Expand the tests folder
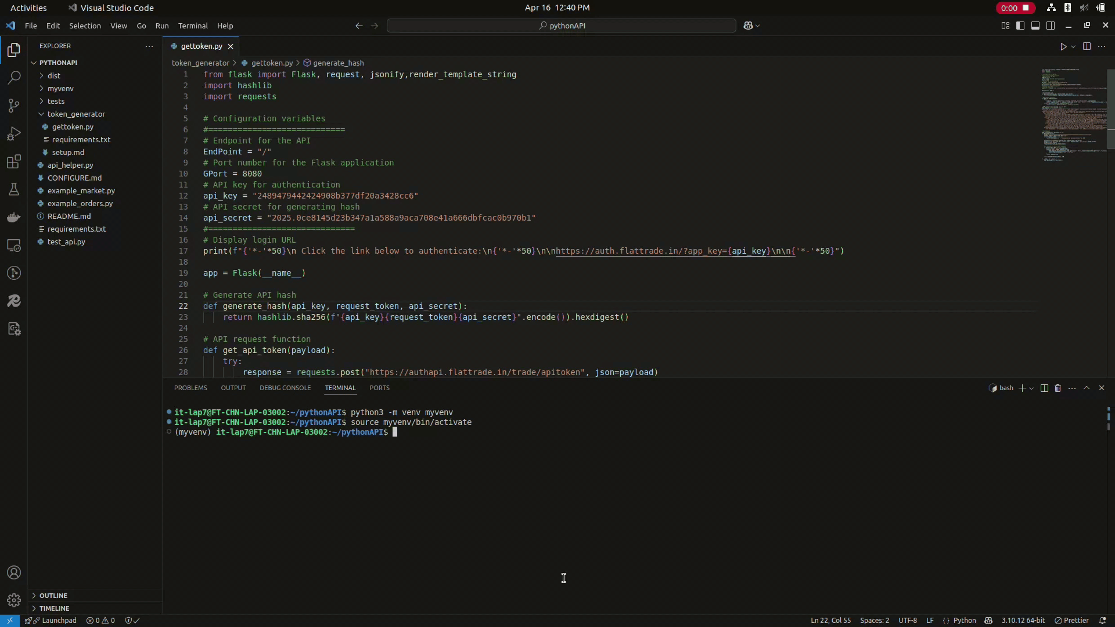This screenshot has height=627, width=1115. pos(56,101)
